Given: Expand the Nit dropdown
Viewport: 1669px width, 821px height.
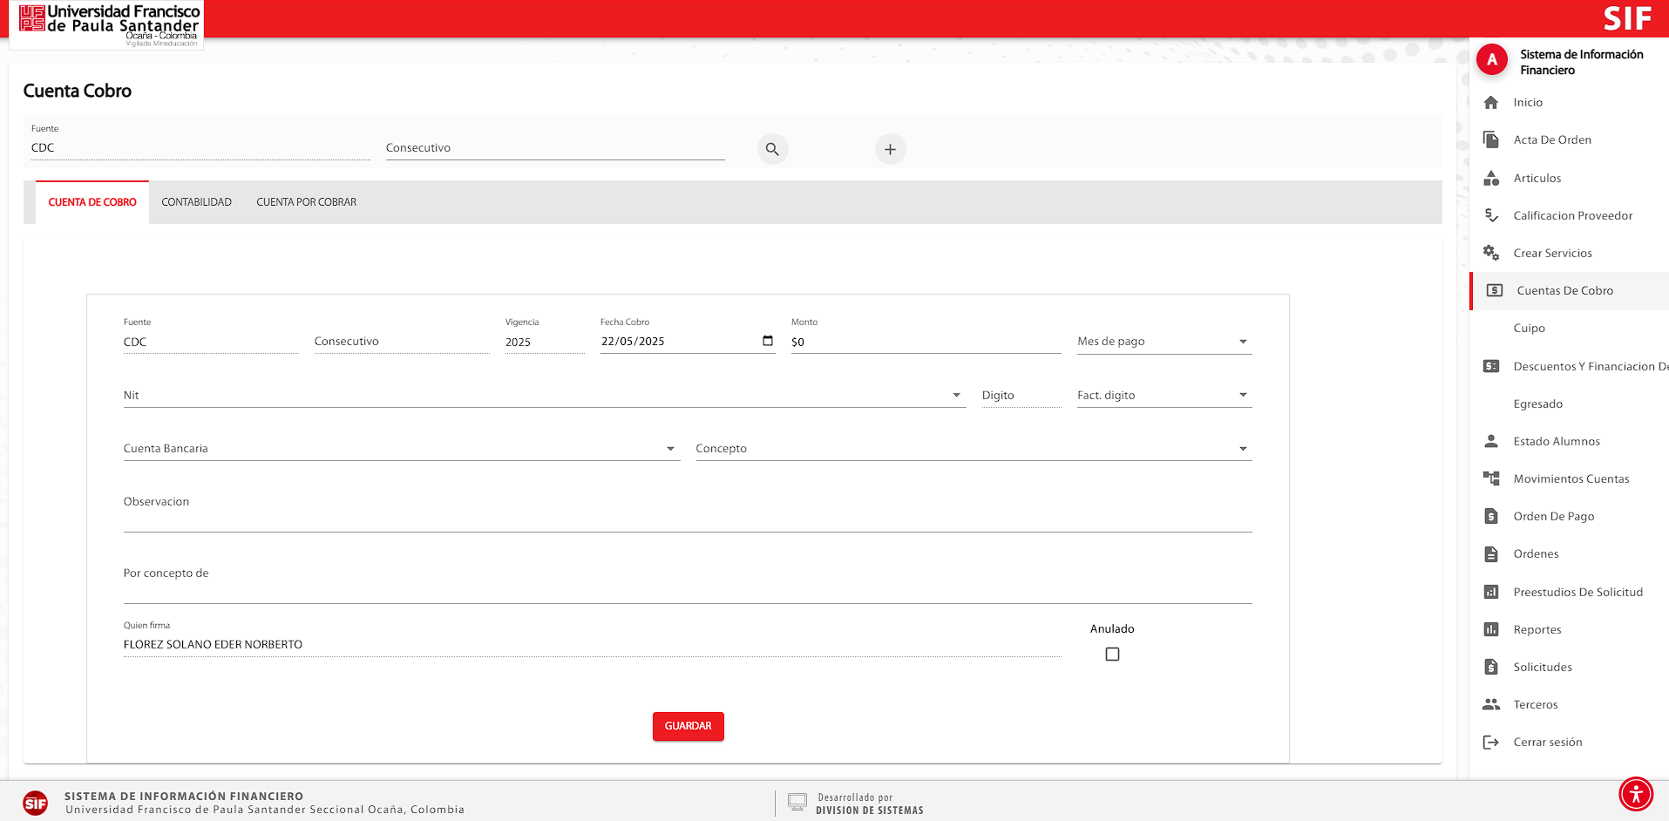Looking at the screenshot, I should click(545, 396).
